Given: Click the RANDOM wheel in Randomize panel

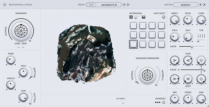Looking at the screenshot, I should (21, 31).
